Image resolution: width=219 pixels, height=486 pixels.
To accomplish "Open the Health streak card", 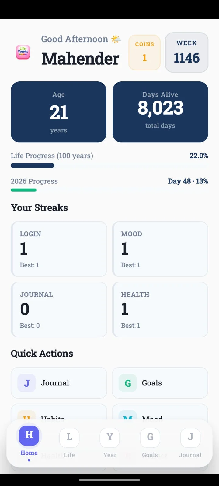I will click(x=160, y=310).
